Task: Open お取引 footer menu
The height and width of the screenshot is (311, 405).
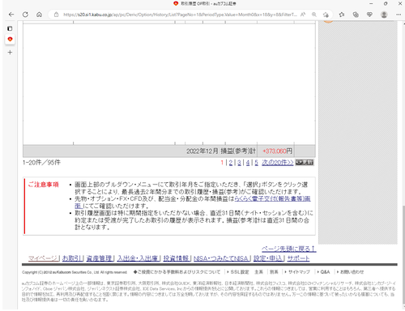Action: pos(72,258)
